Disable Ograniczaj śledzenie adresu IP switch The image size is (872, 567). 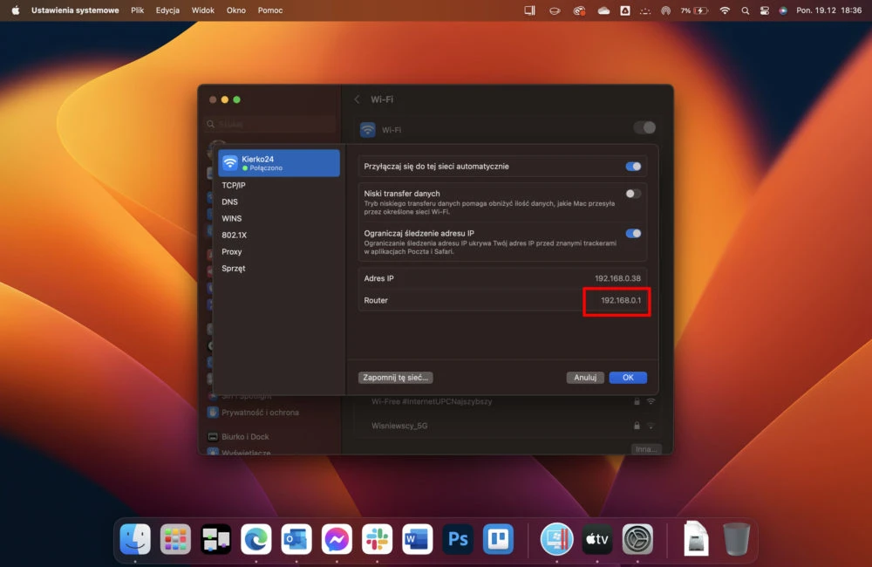point(633,233)
